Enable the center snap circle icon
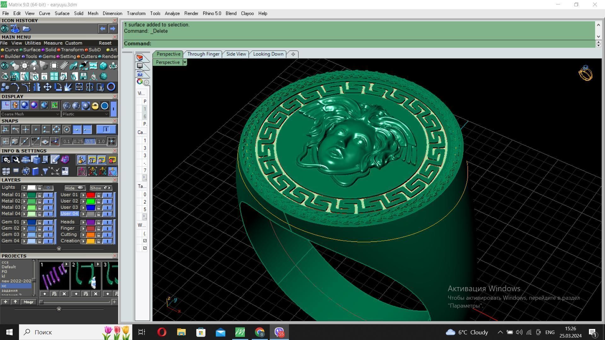 coord(66,129)
